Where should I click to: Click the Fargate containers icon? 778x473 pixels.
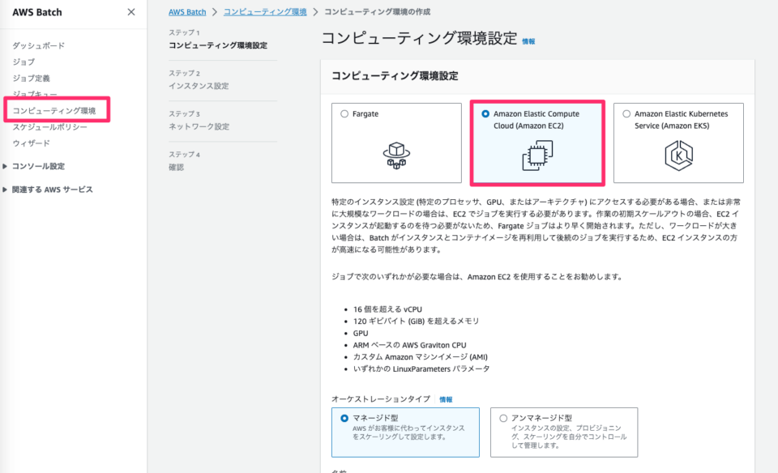point(396,156)
